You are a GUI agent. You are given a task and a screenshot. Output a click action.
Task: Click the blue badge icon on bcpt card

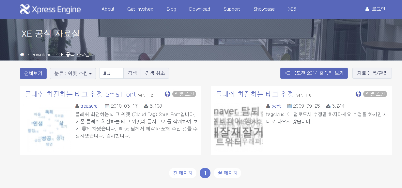pyautogui.click(x=358, y=94)
